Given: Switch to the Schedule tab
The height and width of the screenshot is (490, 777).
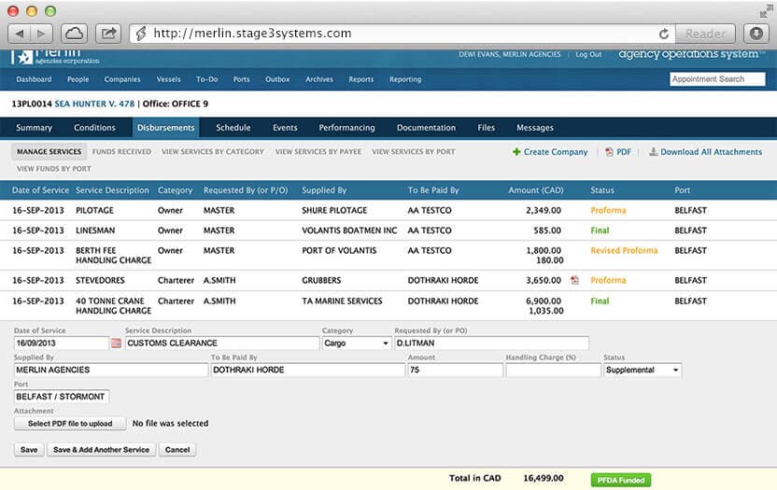Looking at the screenshot, I should point(233,128).
